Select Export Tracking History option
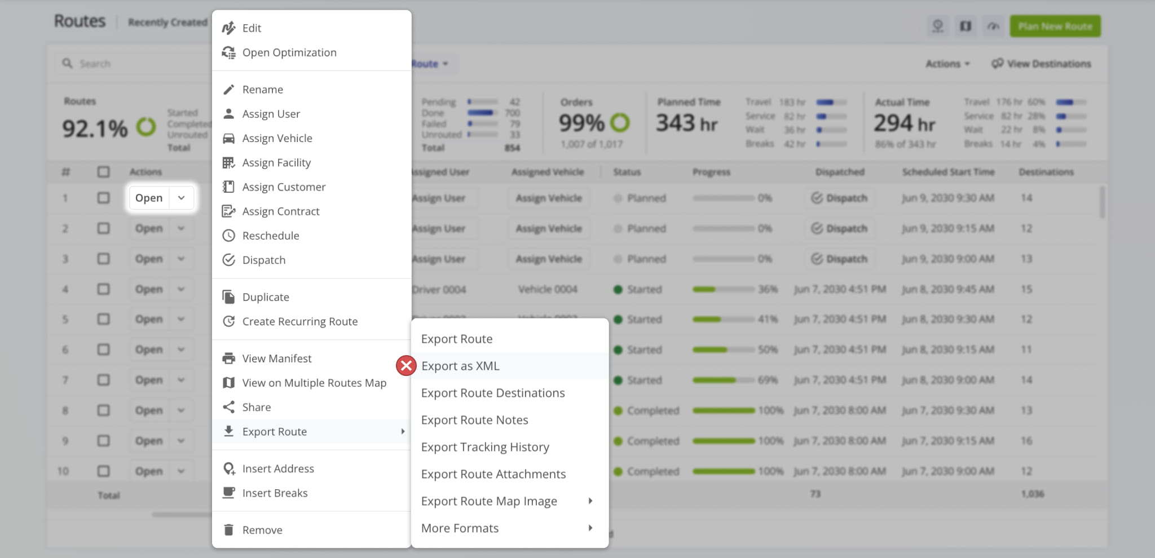 (x=485, y=447)
